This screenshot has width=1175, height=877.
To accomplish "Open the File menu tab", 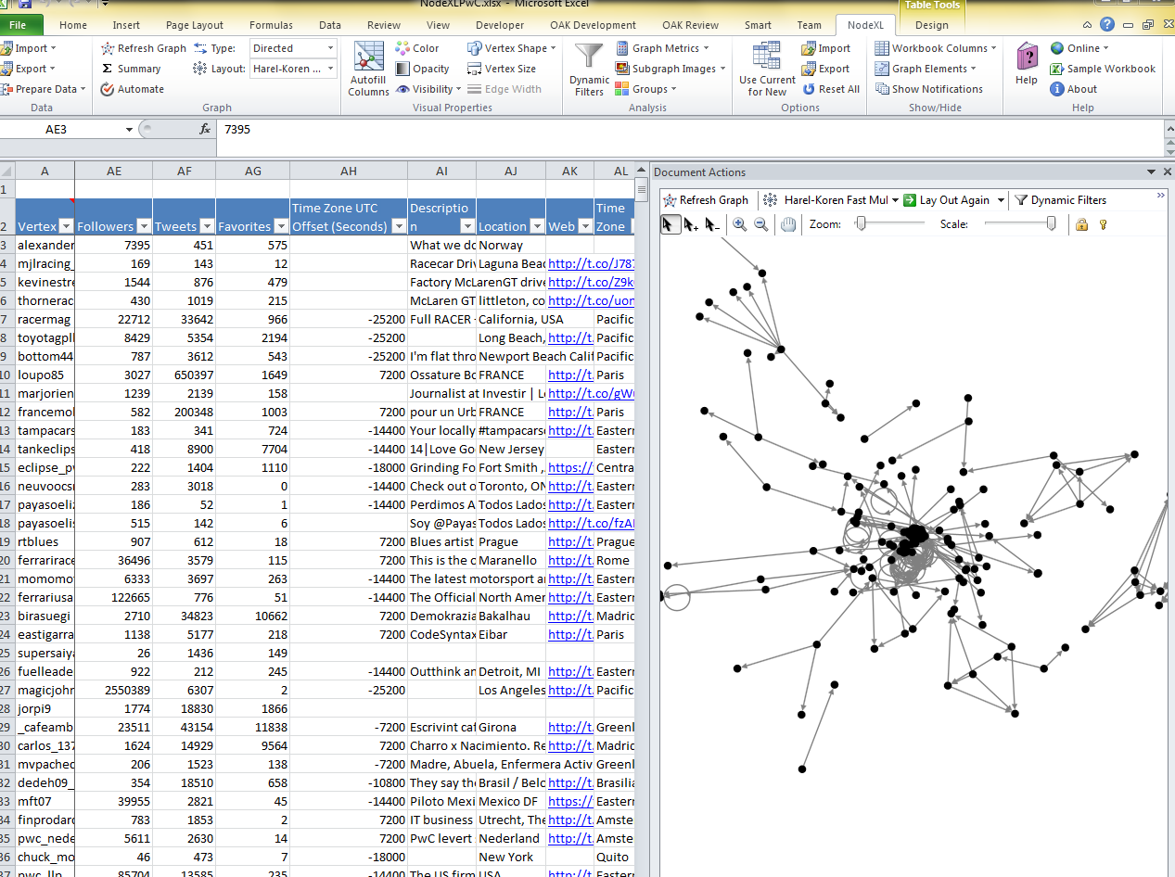I will tap(19, 25).
